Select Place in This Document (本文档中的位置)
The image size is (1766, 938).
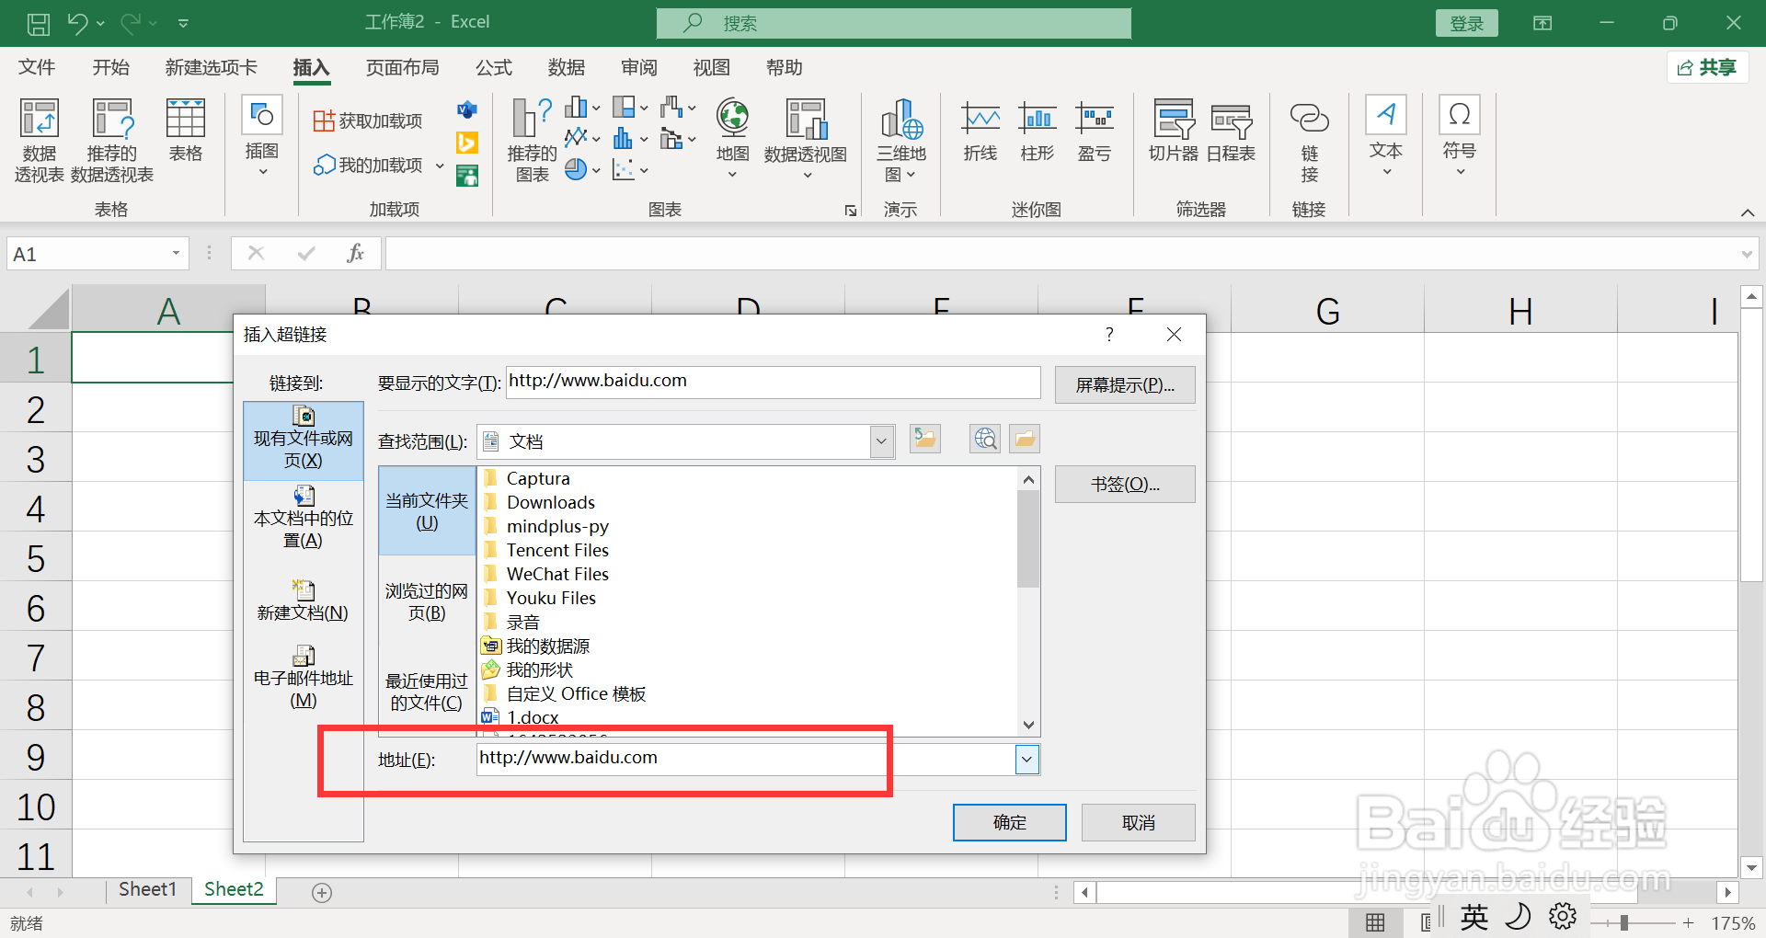304,518
